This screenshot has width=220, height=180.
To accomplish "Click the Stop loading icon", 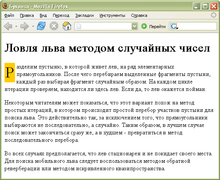I will coord(54,26).
